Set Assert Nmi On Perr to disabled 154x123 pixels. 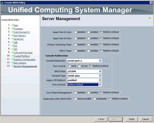click(75, 38)
